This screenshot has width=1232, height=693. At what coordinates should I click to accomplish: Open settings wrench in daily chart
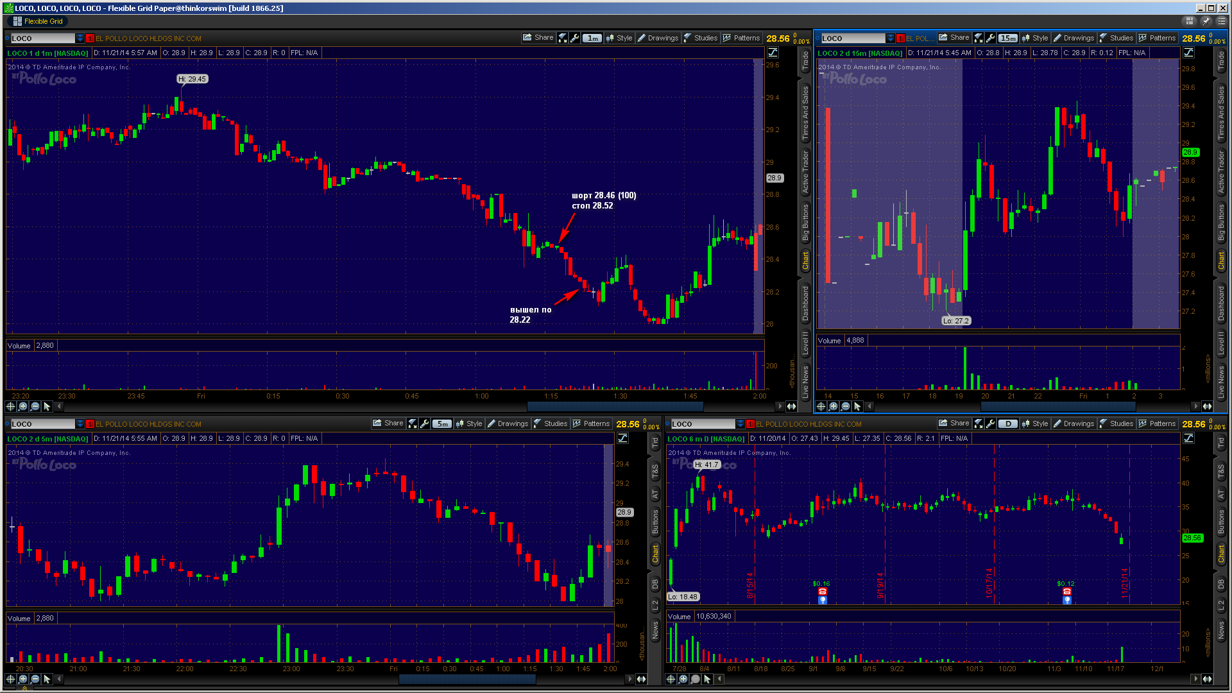(991, 424)
